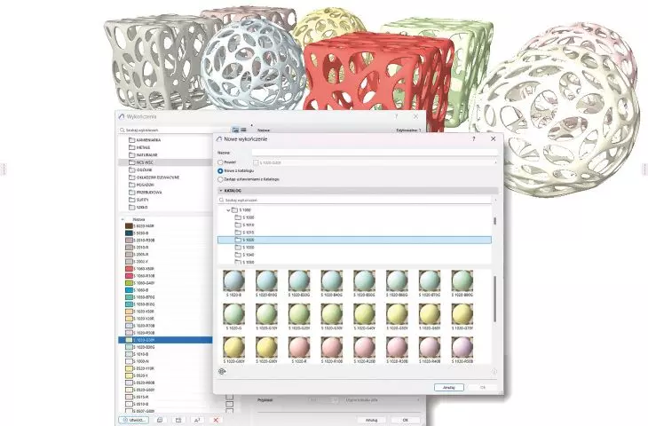Image resolution: width=648 pixels, height=426 pixels.
Task: Click the rename icon with letter A
Action: tap(197, 420)
